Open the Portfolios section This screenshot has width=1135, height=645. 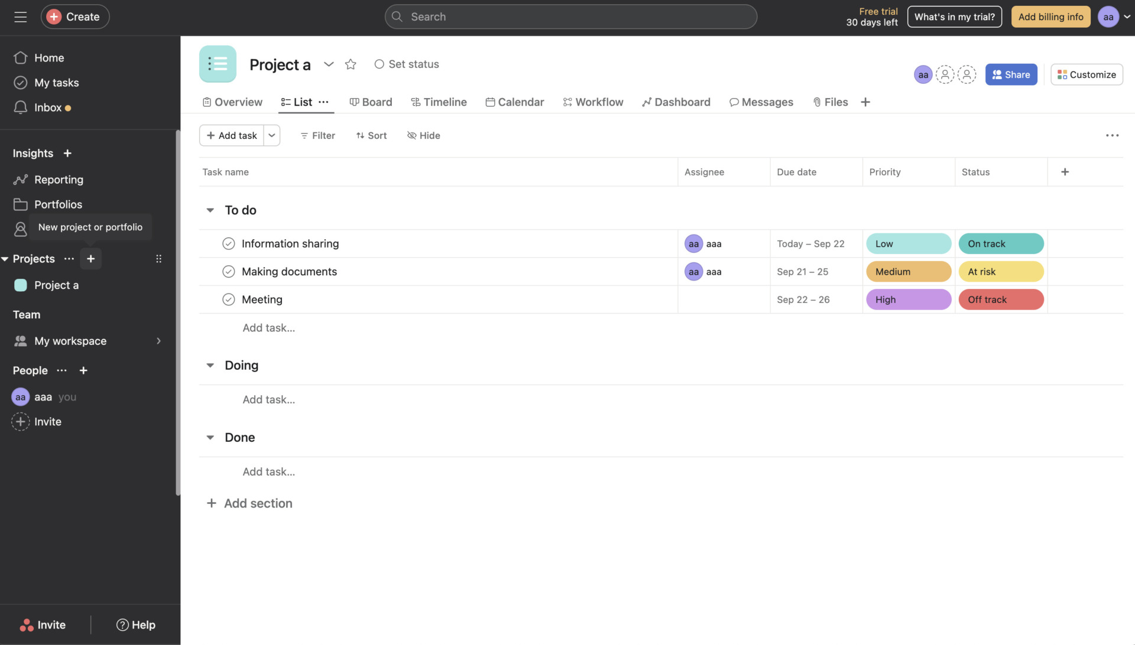[x=58, y=204]
